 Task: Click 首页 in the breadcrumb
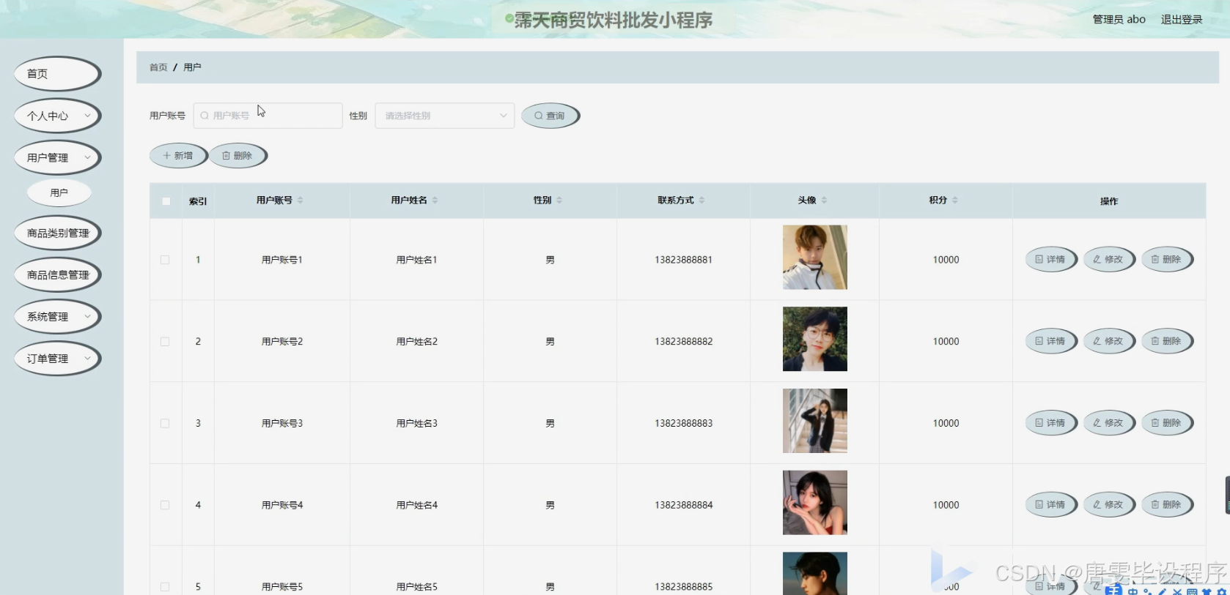pos(158,67)
